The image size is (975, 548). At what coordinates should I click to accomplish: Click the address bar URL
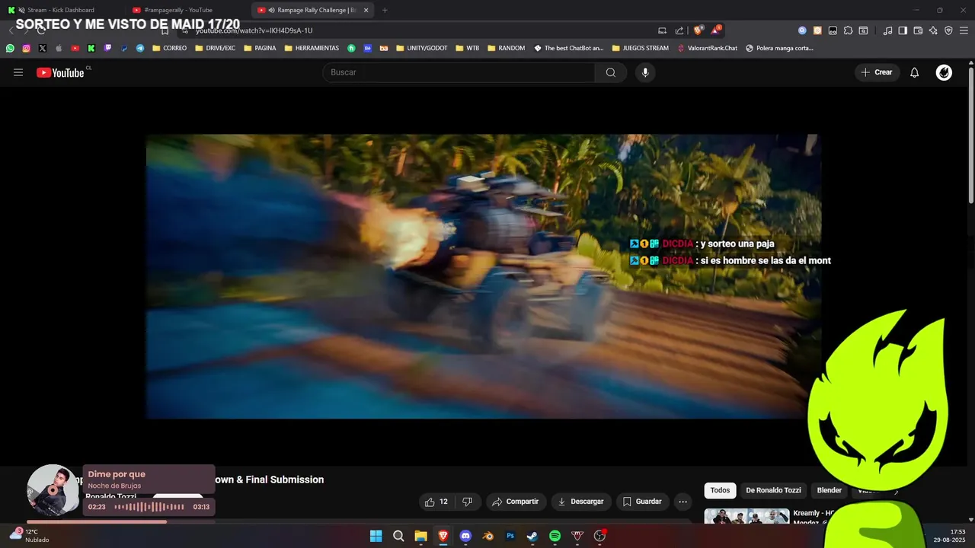254,30
